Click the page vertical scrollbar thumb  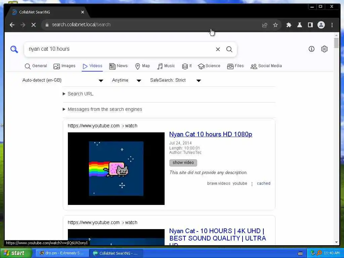click(x=336, y=43)
